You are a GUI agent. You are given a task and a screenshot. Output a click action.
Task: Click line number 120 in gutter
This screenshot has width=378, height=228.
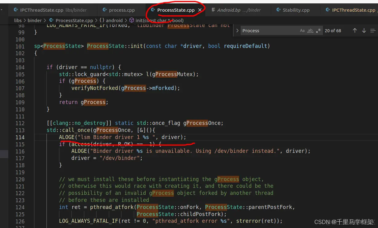(20, 179)
